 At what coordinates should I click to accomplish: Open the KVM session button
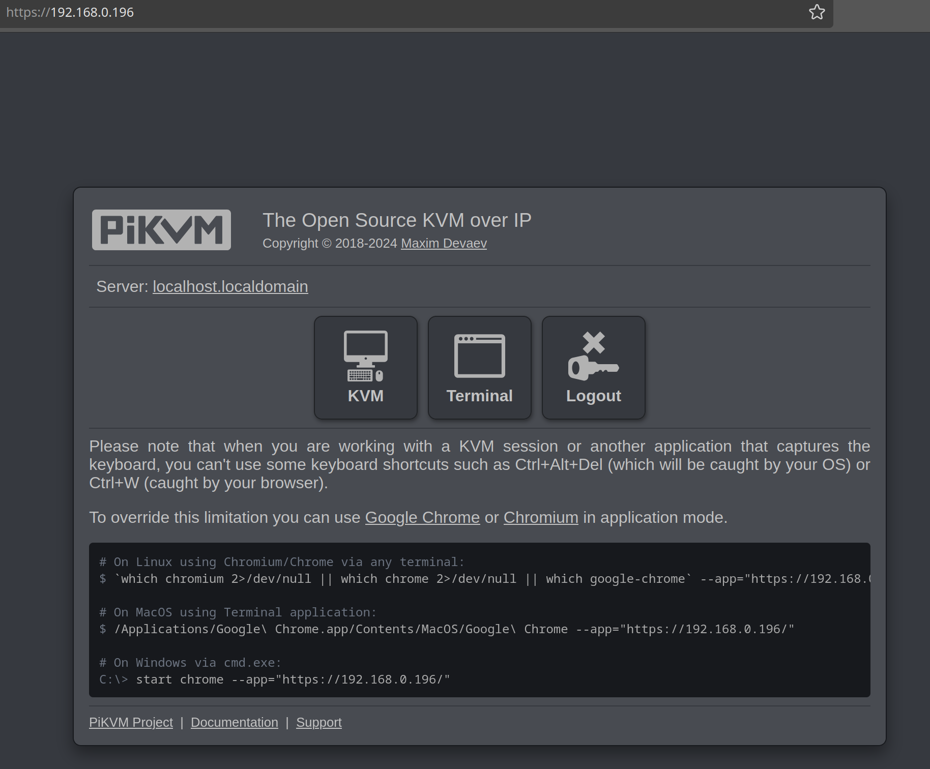tap(366, 368)
